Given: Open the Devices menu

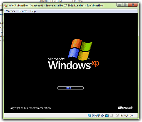Looking at the screenshot, I should click(23, 11).
